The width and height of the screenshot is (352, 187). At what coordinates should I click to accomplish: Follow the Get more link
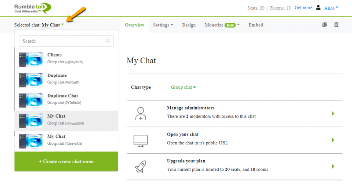(303, 8)
